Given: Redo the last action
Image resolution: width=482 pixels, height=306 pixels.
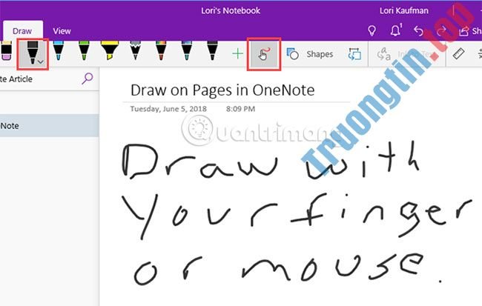Looking at the screenshot, I should point(441,30).
